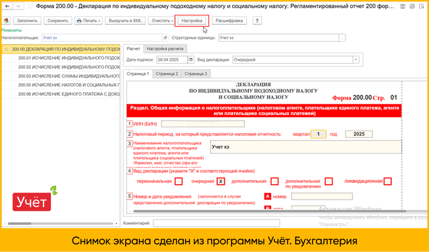The width and height of the screenshot is (429, 252).
Task: Click the квартал field with value 1
Action: [318, 134]
